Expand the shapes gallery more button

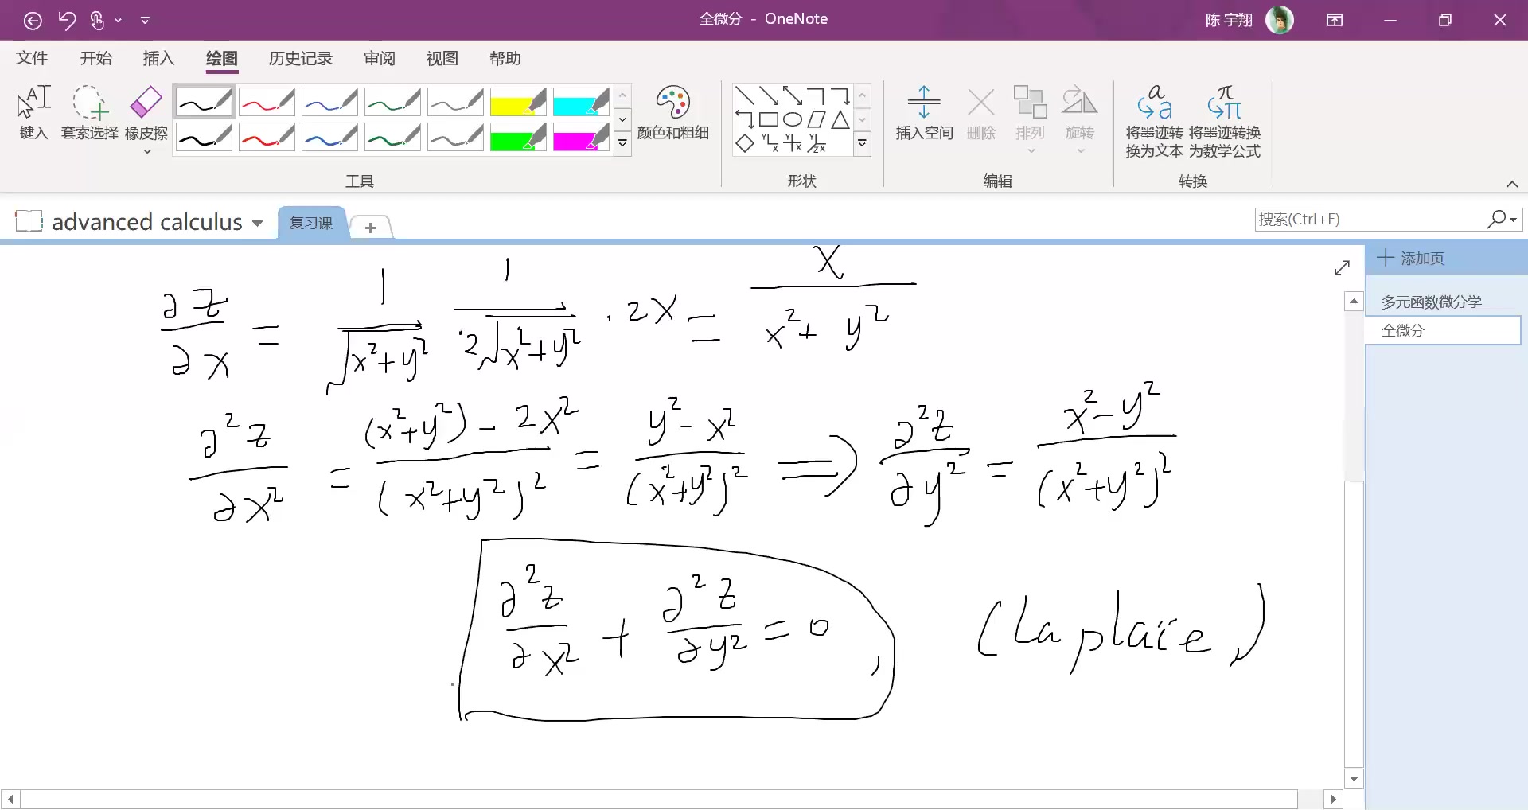pyautogui.click(x=862, y=143)
